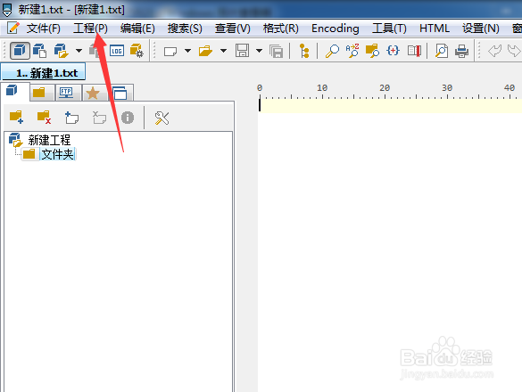Image resolution: width=522 pixels, height=392 pixels.
Task: Open the 设置(N) menu
Action: (x=481, y=29)
